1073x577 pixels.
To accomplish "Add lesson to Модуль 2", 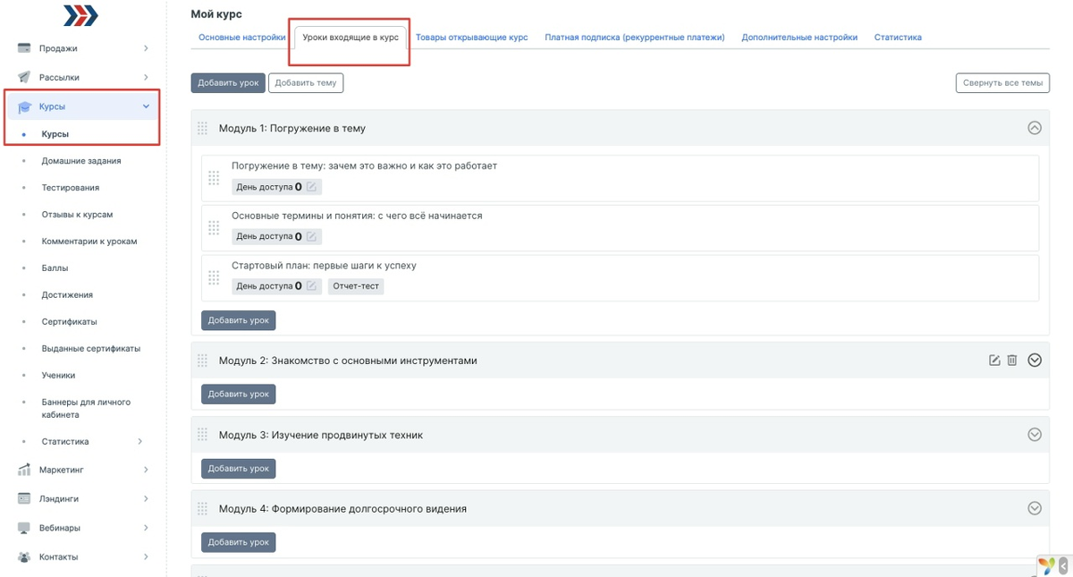I will tap(239, 394).
